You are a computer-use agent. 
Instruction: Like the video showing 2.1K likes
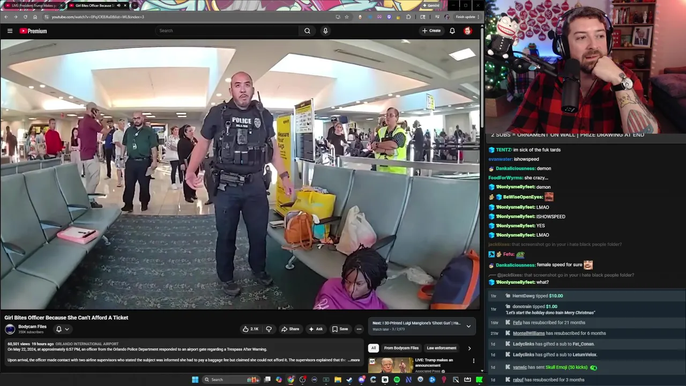tap(250, 329)
